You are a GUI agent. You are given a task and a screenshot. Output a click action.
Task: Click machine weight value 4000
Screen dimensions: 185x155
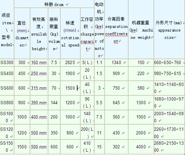(x=141, y=147)
